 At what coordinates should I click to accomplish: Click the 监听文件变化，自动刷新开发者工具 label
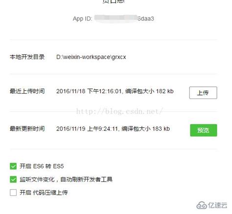[66, 179]
